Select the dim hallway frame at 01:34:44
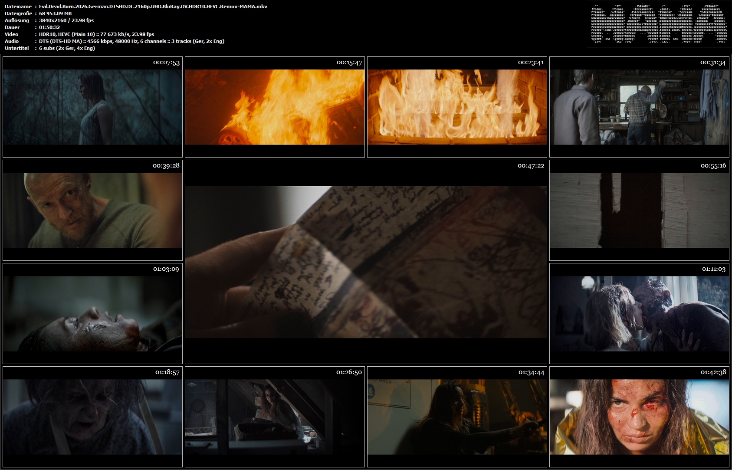The width and height of the screenshot is (732, 470). (x=457, y=417)
